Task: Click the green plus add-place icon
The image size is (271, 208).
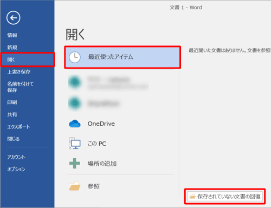Action: pyautogui.click(x=75, y=163)
